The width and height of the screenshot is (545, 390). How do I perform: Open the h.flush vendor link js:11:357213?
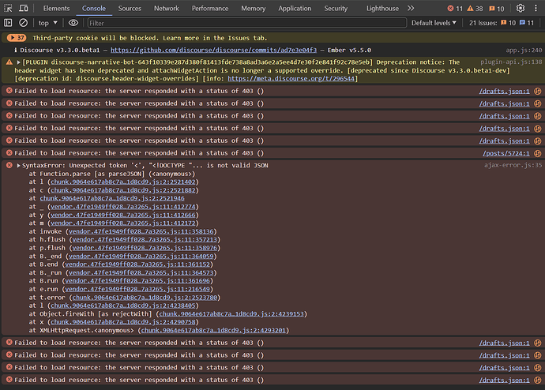pos(145,240)
